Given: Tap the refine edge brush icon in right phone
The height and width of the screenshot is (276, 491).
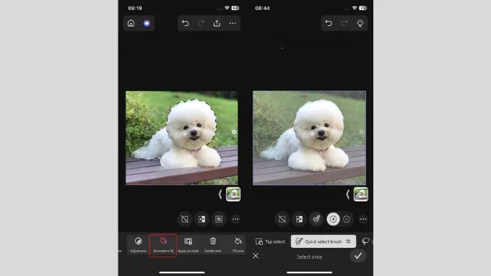Looking at the screenshot, I should tap(316, 219).
